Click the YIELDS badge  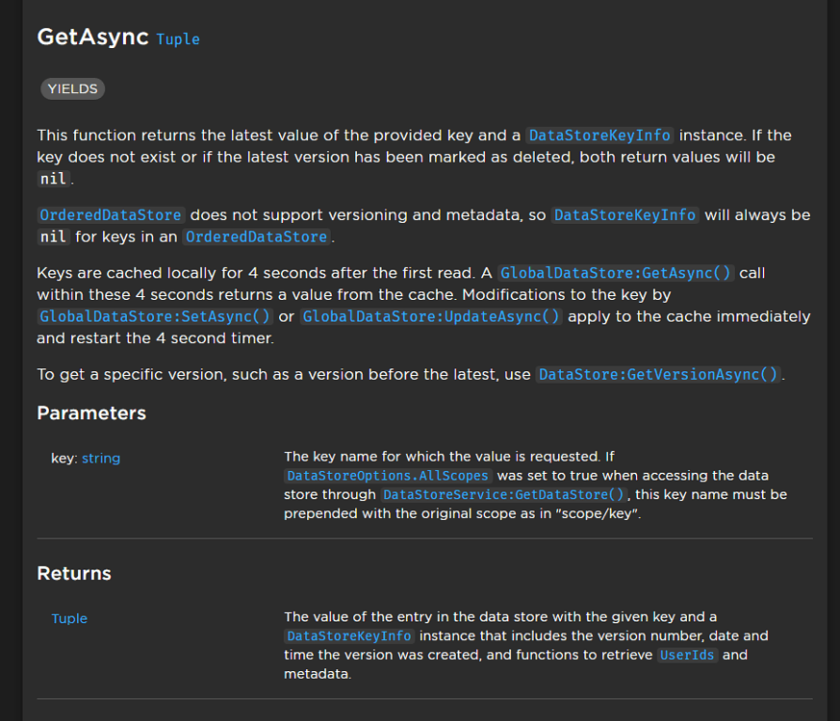click(72, 87)
